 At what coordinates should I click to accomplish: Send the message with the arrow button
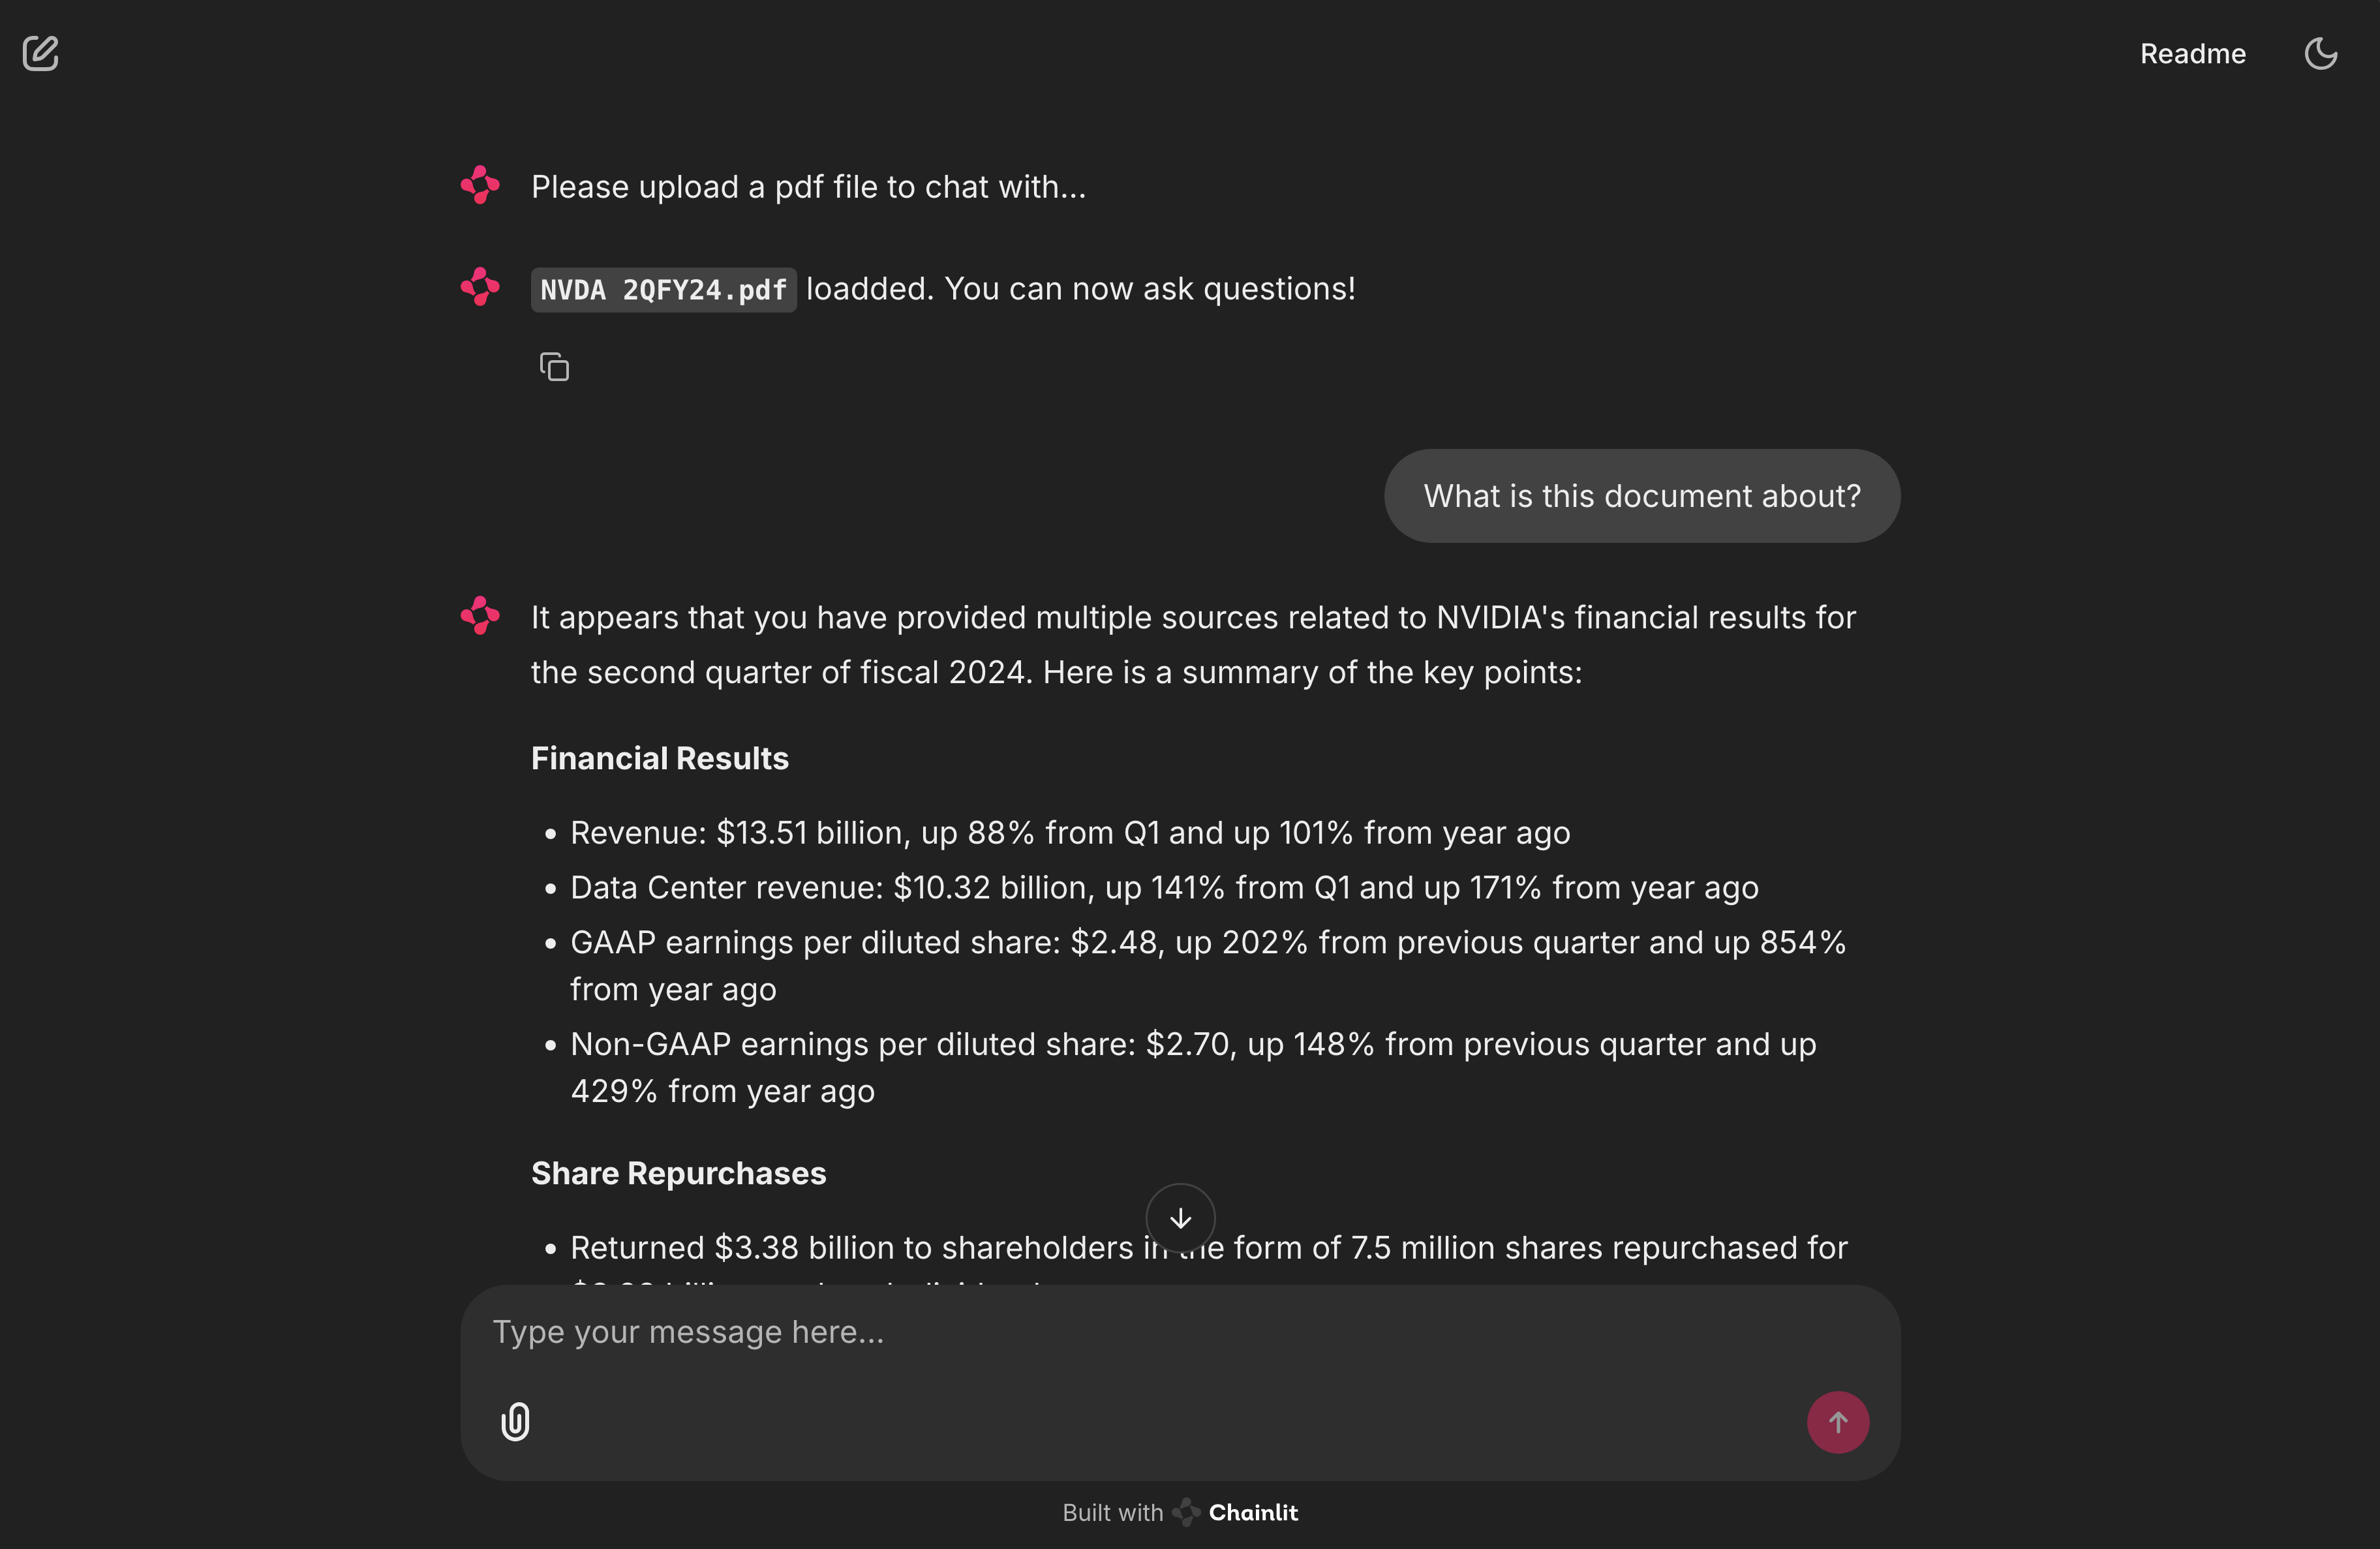click(x=1837, y=1422)
